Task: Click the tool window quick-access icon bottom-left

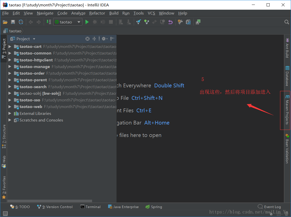Action: 5,214
